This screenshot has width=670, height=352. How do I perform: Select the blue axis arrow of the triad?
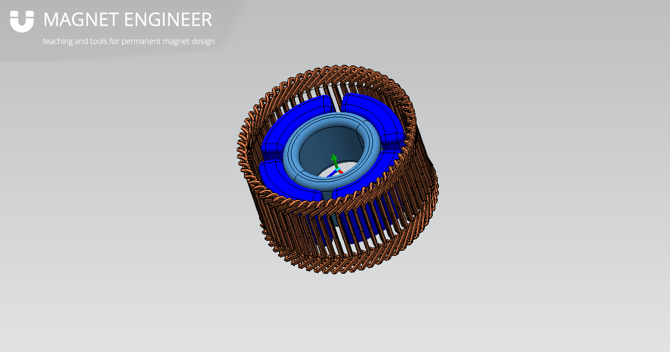[x=331, y=175]
